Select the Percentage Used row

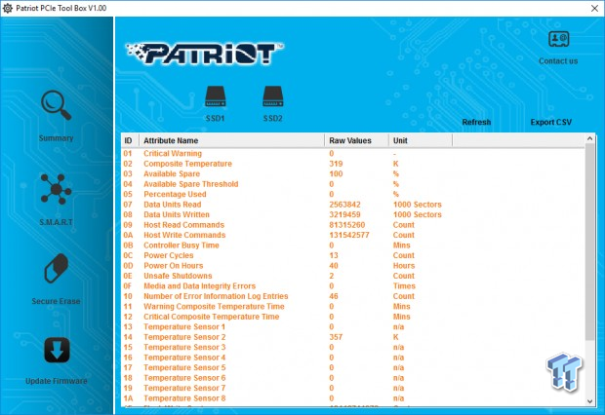point(353,194)
